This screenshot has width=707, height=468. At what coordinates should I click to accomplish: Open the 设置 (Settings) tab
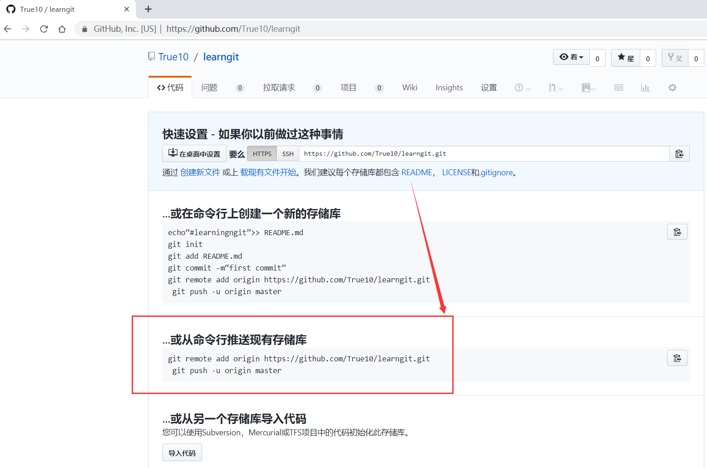click(489, 88)
